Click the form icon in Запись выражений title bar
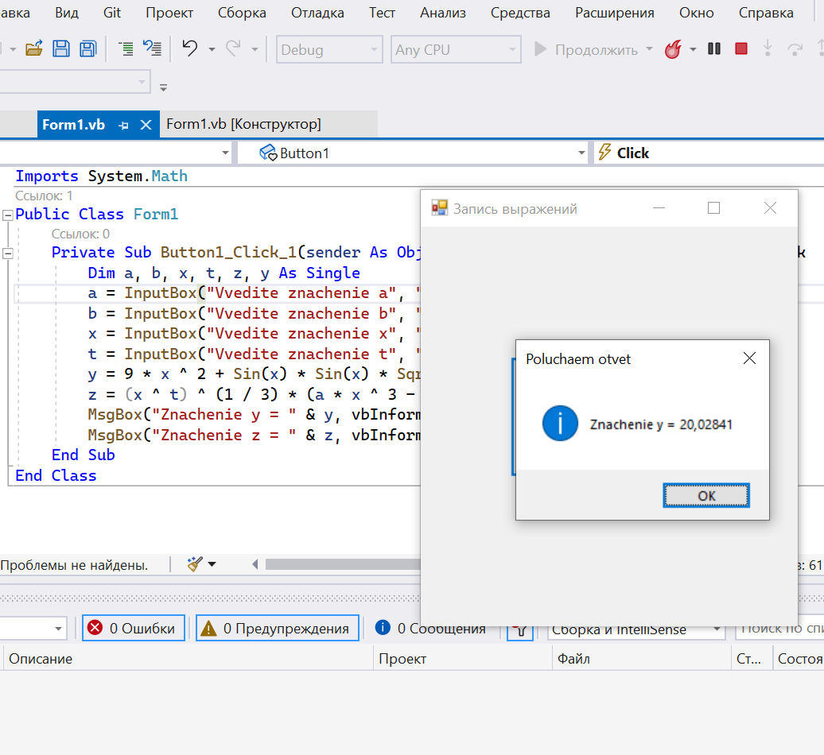Viewport: 824px width, 755px height. pos(439,208)
